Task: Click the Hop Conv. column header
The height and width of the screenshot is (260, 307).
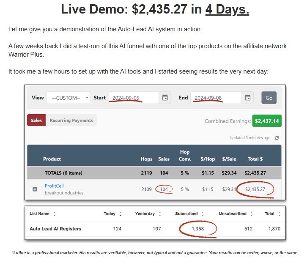Action: [x=185, y=156]
